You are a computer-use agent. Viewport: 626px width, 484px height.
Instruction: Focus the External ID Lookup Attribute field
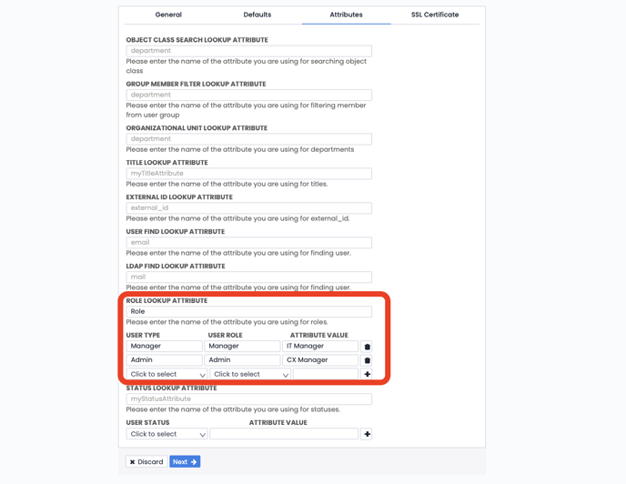(x=248, y=207)
